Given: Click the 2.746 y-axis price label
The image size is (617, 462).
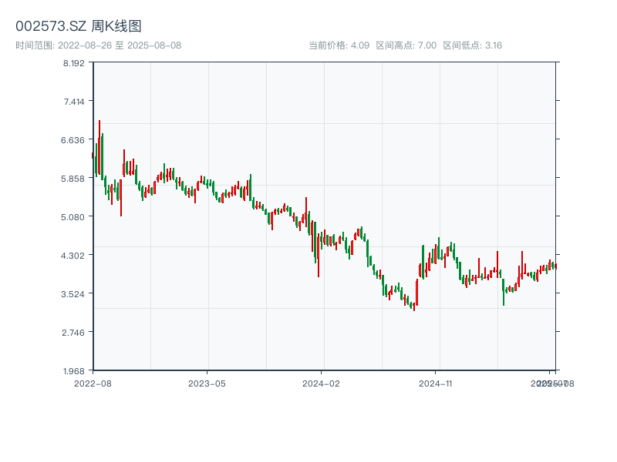Looking at the screenshot, I should [x=74, y=333].
